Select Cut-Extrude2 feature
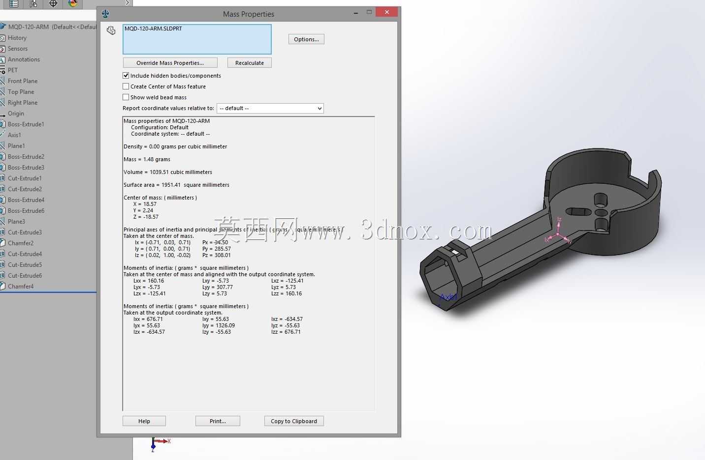This screenshot has height=460, width=705. coord(25,189)
